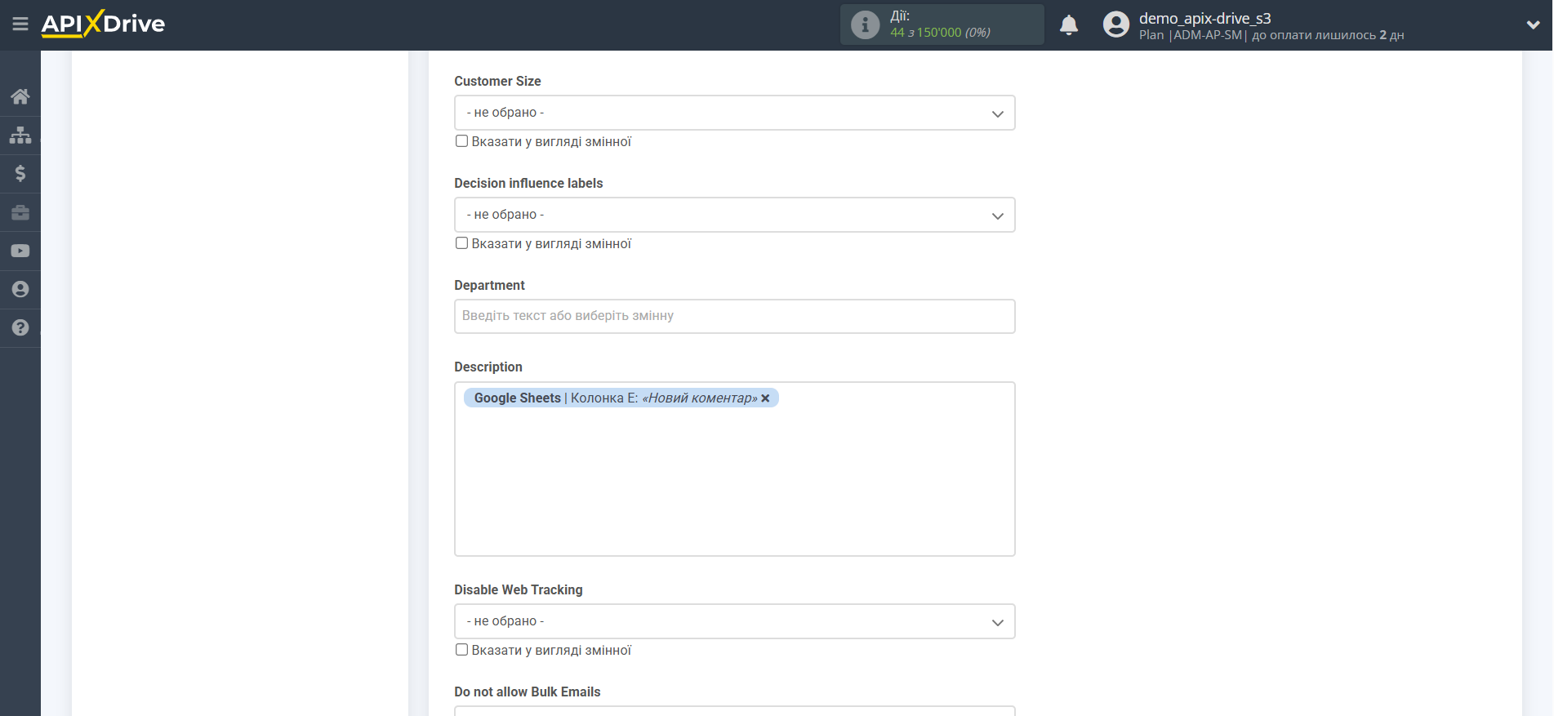Click the ApiX-Drive logo
1554x716 pixels.
pyautogui.click(x=103, y=24)
